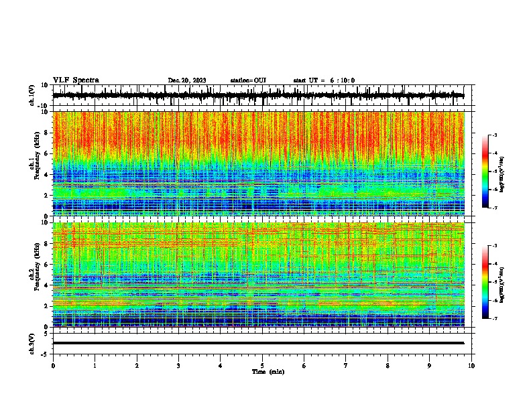531x410 pixels.
Task: Click the time axis tick label "7"
Action: pyautogui.click(x=346, y=366)
